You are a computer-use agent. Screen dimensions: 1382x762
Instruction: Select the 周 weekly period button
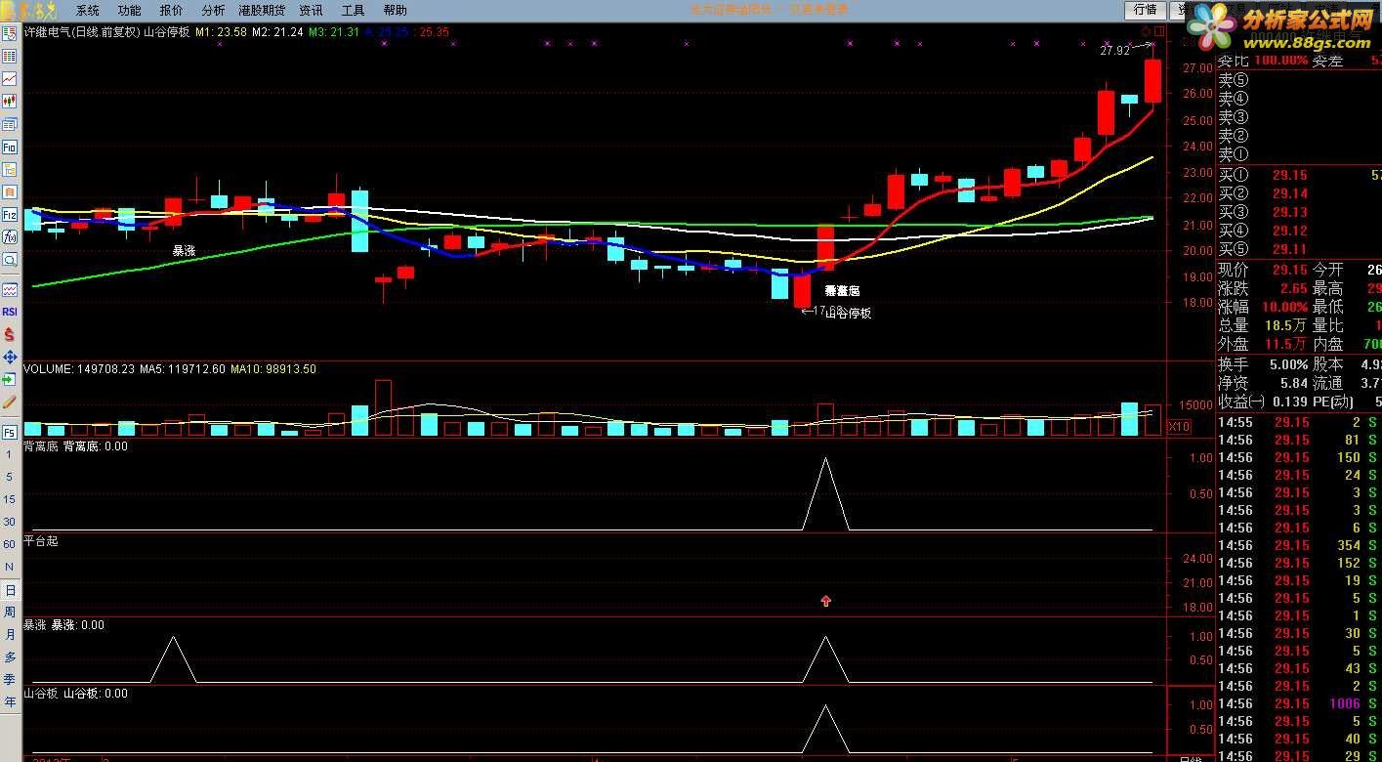[x=10, y=613]
